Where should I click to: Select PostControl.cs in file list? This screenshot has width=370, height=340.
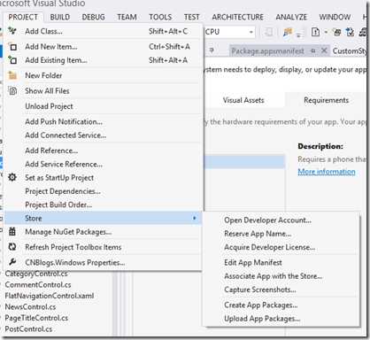point(28,328)
